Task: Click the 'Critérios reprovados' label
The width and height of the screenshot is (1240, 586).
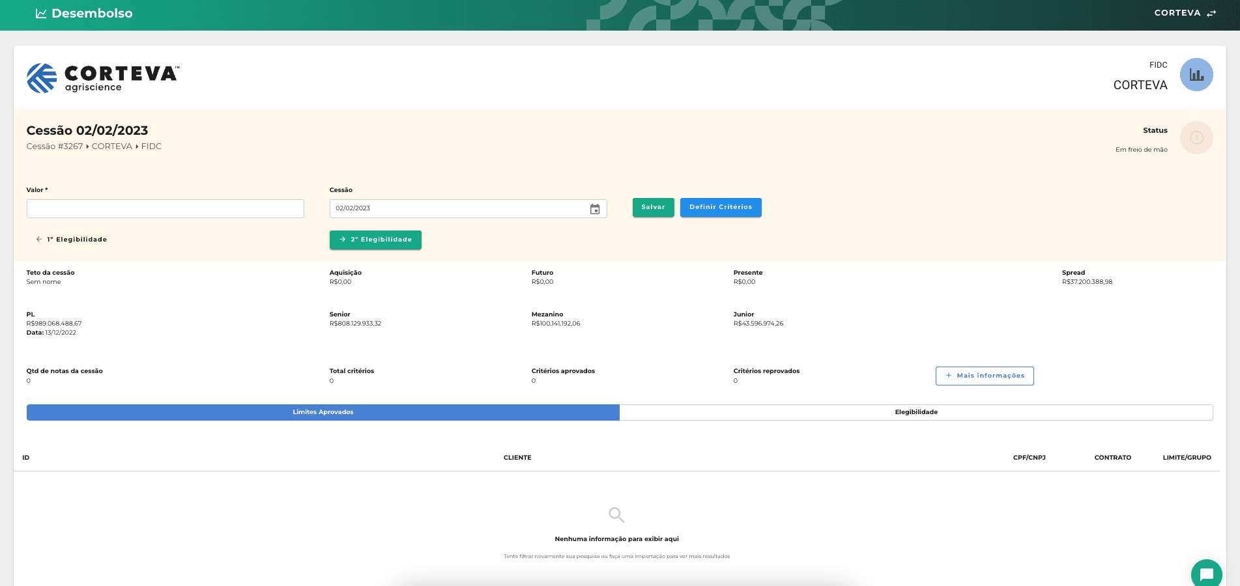Action: tap(767, 371)
